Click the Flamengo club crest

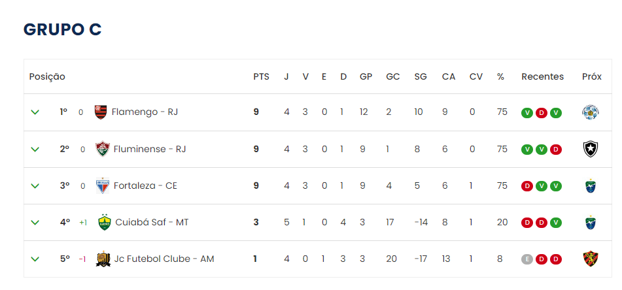coord(101,112)
